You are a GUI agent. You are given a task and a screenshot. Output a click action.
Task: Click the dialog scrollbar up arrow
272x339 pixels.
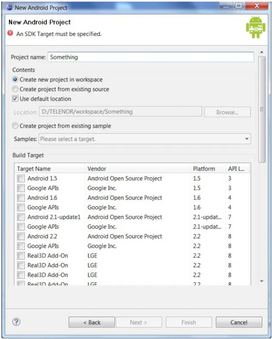pos(262,52)
